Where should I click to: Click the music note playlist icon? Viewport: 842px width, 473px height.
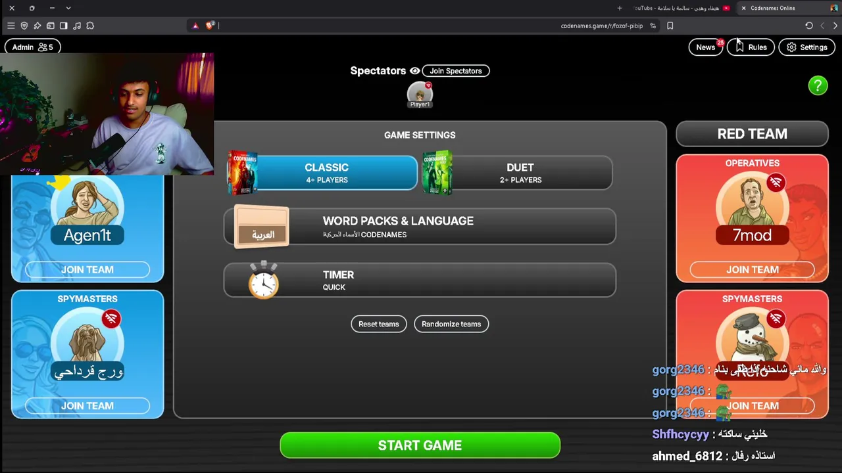tap(77, 26)
